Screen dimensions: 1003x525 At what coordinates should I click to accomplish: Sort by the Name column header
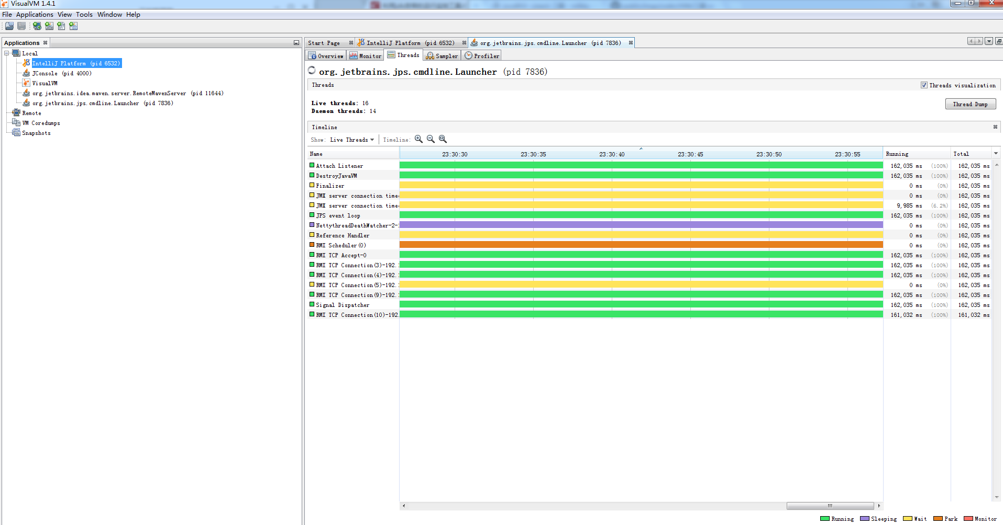353,154
